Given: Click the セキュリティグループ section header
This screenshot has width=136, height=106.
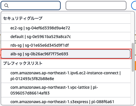Looking at the screenshot, I should tap(23, 18).
